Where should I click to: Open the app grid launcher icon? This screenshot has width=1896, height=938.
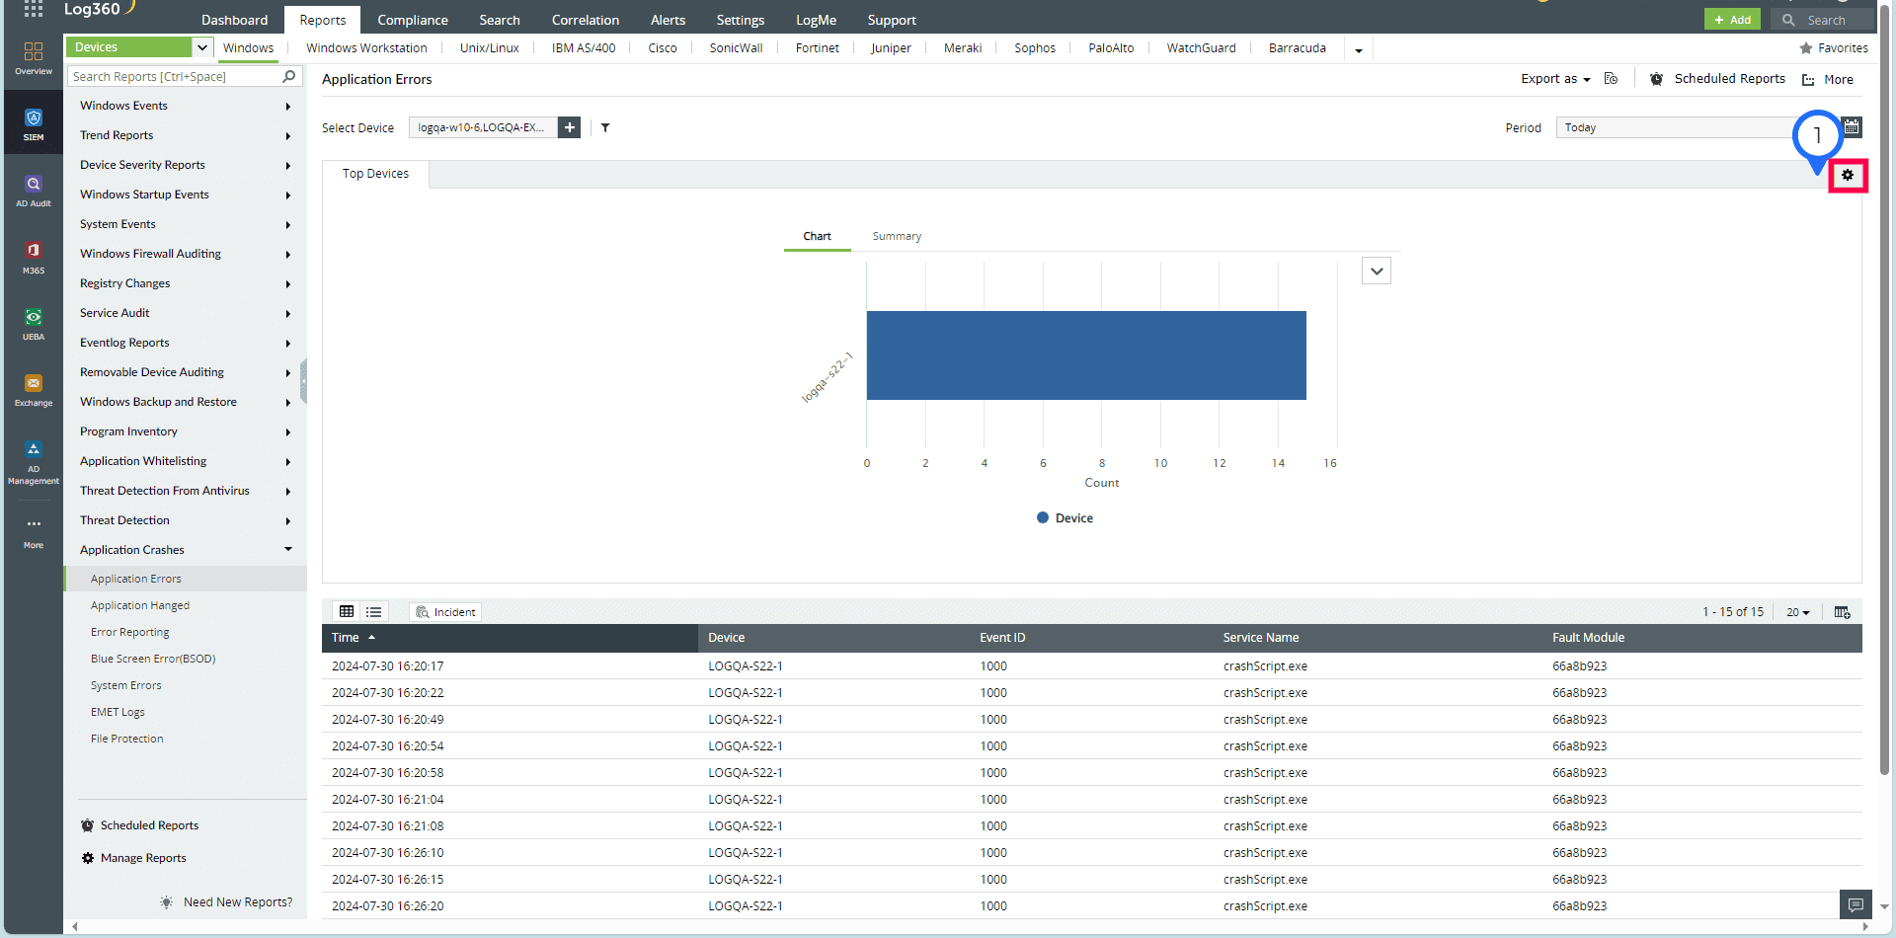[x=34, y=9]
